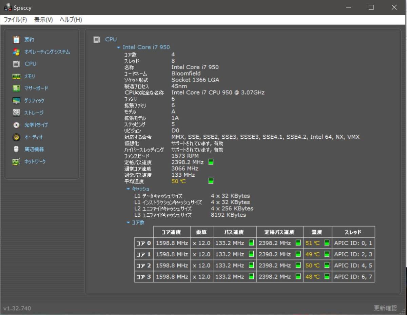407x315 pixels.
Task: Open the 要約 summary icon in sidebar
Action: pyautogui.click(x=16, y=40)
